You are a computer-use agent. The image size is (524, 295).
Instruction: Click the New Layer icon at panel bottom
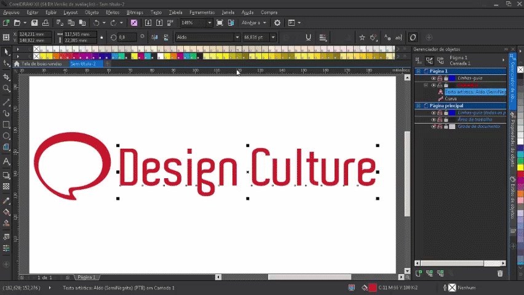coord(419,273)
